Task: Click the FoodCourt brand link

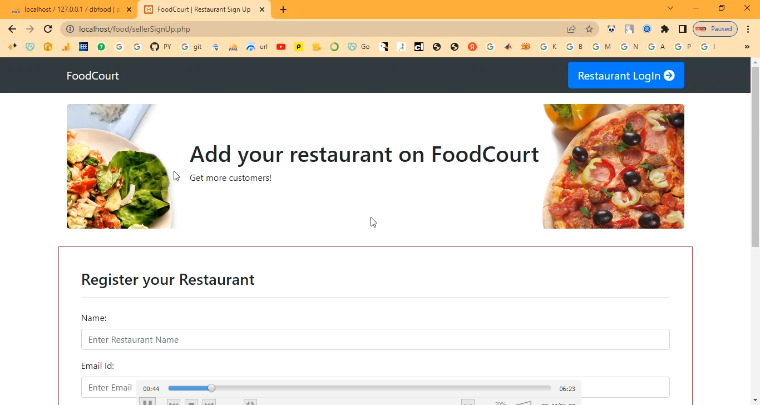Action: (x=92, y=76)
